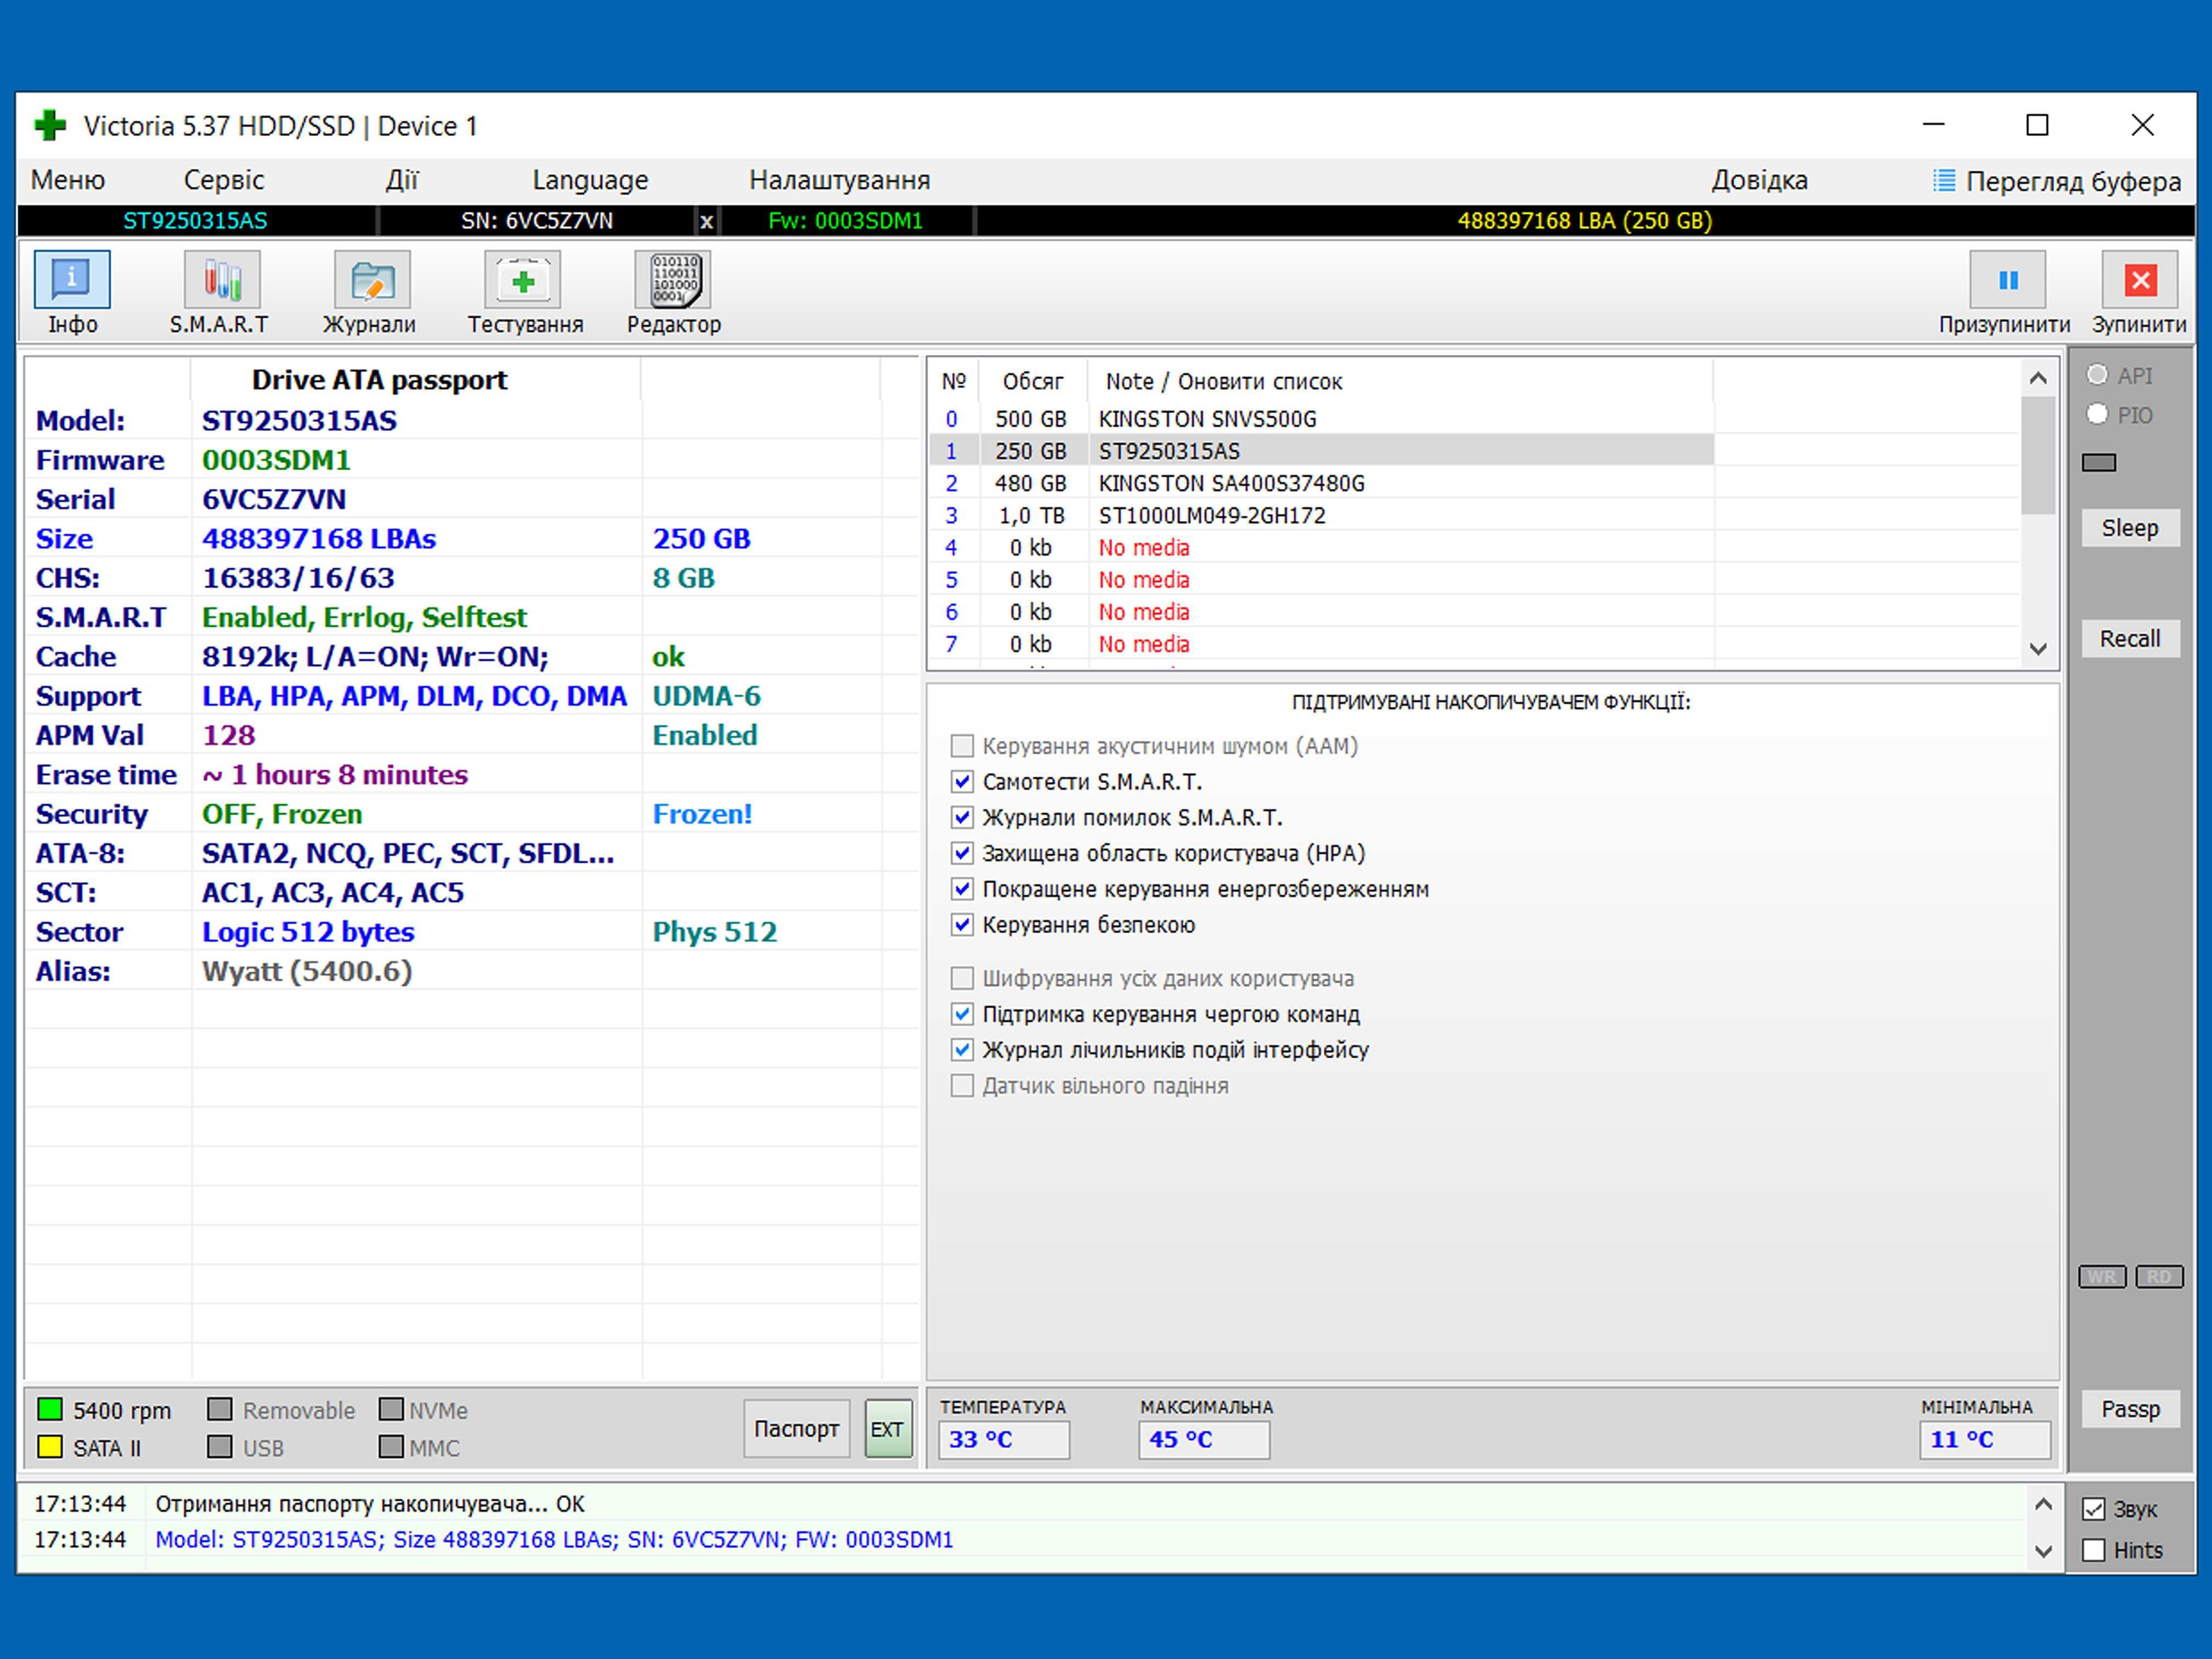The height and width of the screenshot is (1659, 2212).
Task: Click the MMC indicator box
Action: coord(391,1447)
